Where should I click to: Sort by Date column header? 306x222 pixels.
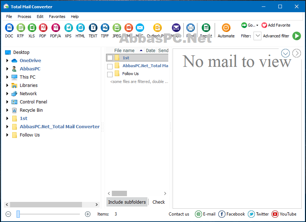[x=150, y=51]
